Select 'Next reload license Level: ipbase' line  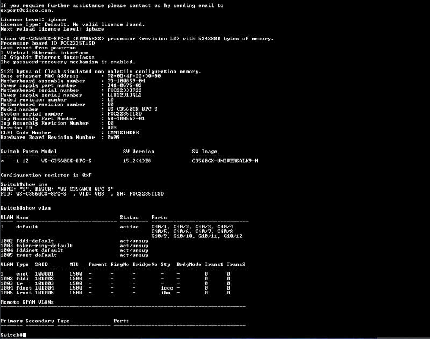[52, 29]
